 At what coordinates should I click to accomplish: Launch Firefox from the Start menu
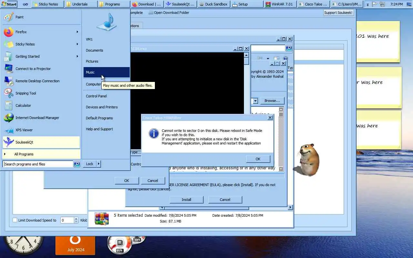pos(41,32)
